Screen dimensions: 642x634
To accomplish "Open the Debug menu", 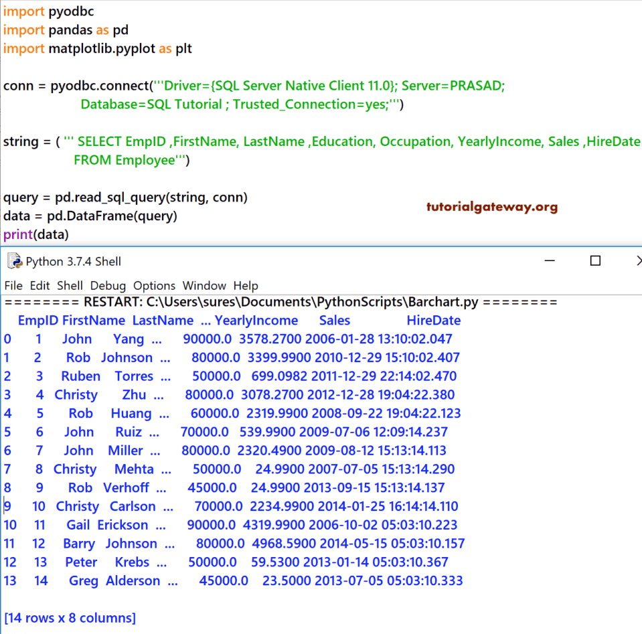I will click(x=108, y=285).
